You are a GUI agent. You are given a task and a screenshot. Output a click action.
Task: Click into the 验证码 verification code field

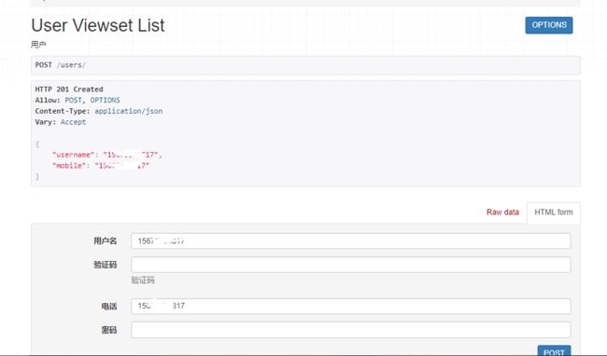click(351, 265)
